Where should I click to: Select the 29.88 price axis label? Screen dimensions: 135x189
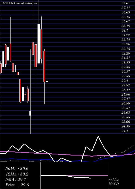click(x=126, y=76)
